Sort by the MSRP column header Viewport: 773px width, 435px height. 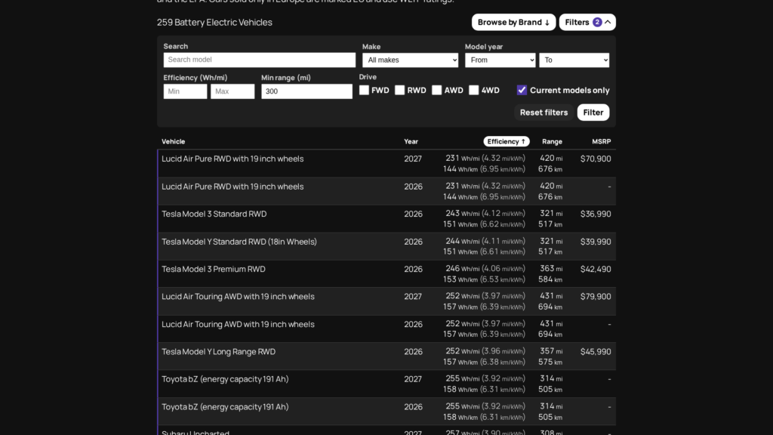coord(602,141)
